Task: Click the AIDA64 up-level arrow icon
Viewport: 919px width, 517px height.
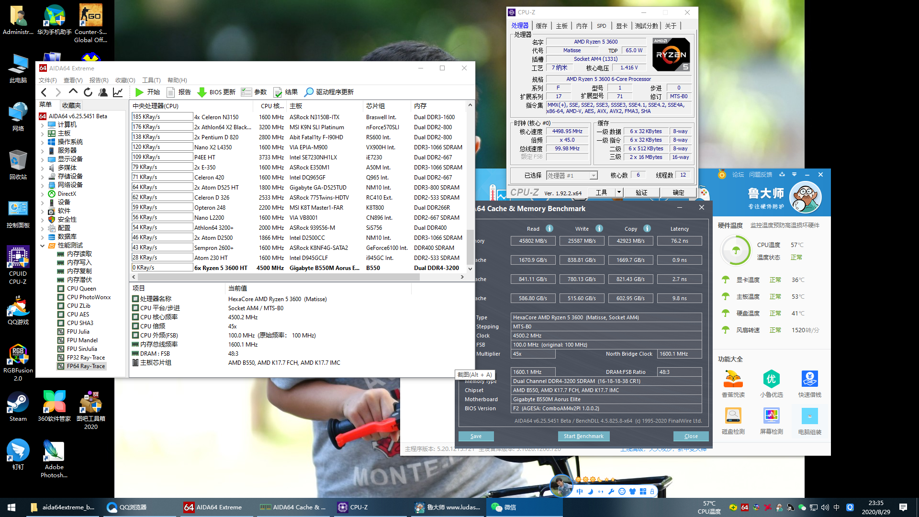Action: [73, 91]
